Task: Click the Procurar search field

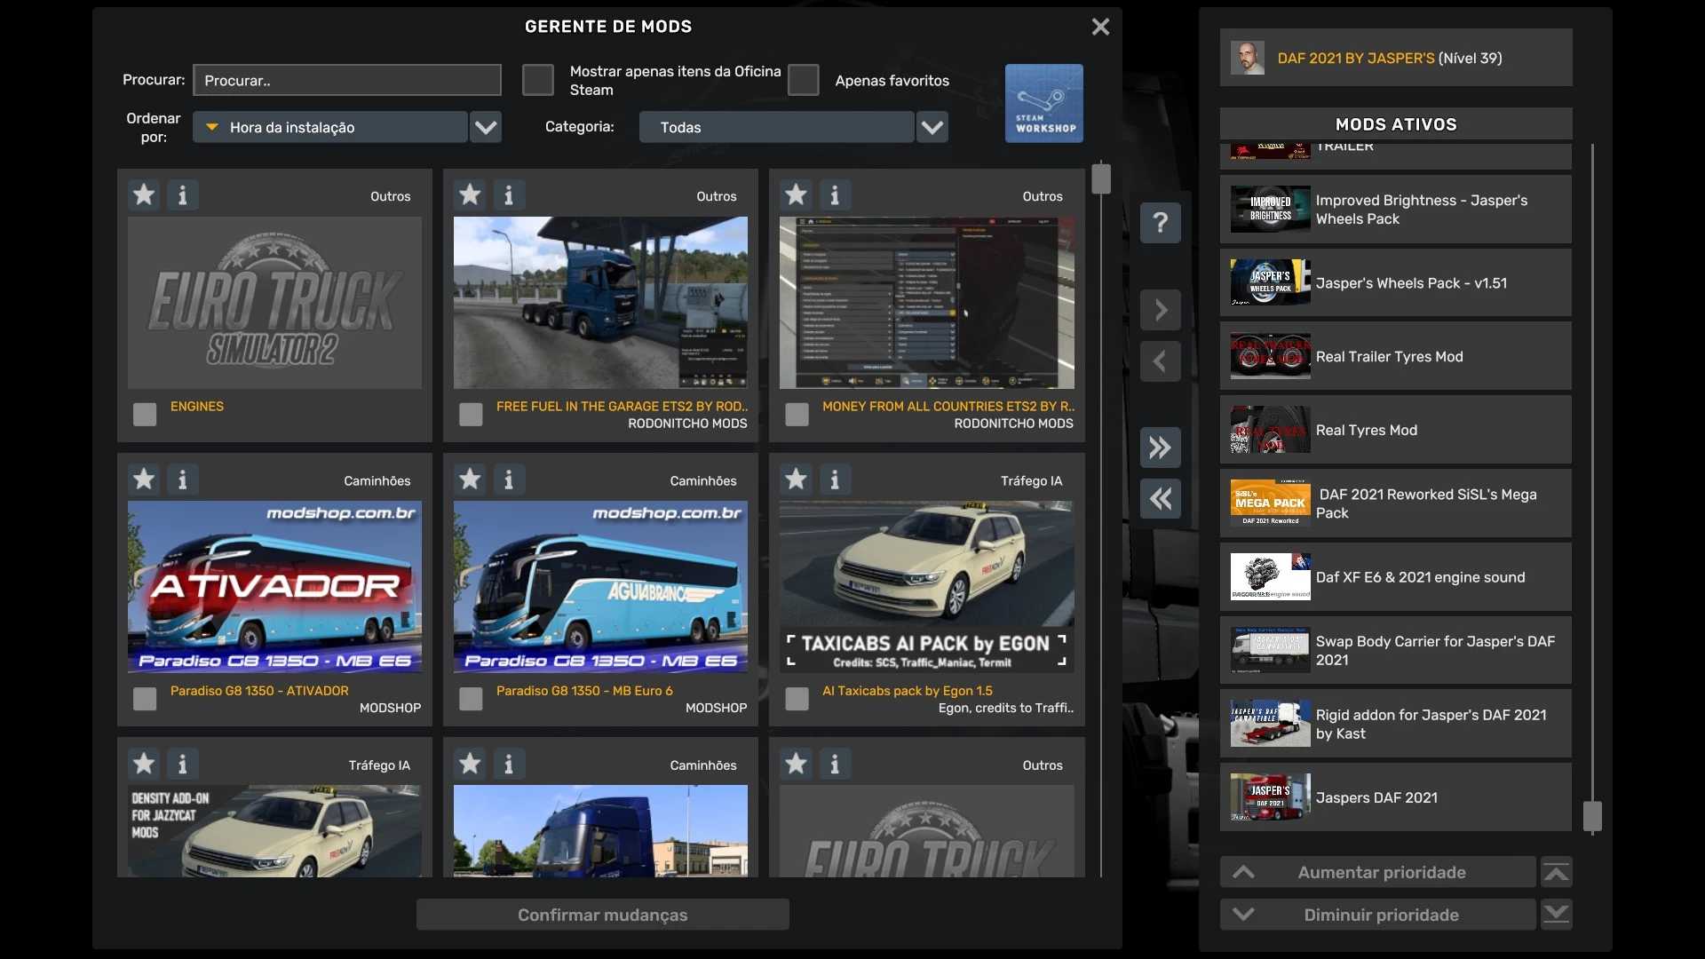Action: click(x=347, y=80)
